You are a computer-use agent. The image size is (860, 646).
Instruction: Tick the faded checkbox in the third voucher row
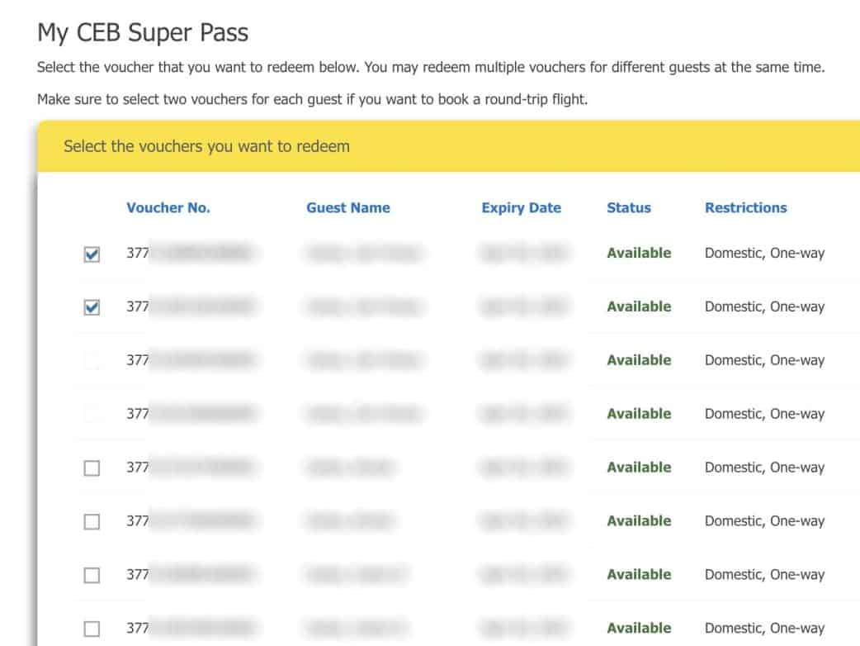pyautogui.click(x=92, y=361)
